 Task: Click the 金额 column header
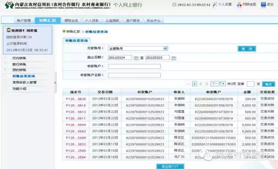(247, 92)
